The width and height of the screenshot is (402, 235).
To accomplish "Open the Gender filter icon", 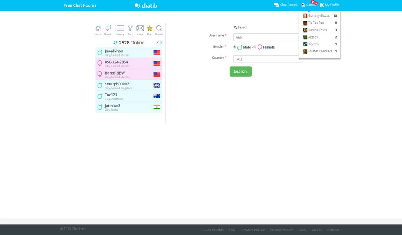I will (108, 29).
